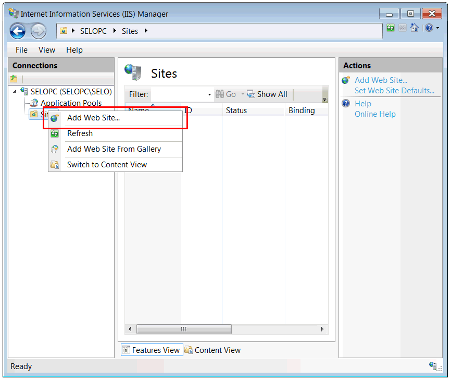Screen dimensions: 451x380
Task: Open the View menu
Action: [46, 50]
